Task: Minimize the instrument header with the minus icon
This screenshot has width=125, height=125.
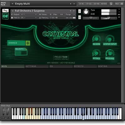Action: [x=119, y=12]
